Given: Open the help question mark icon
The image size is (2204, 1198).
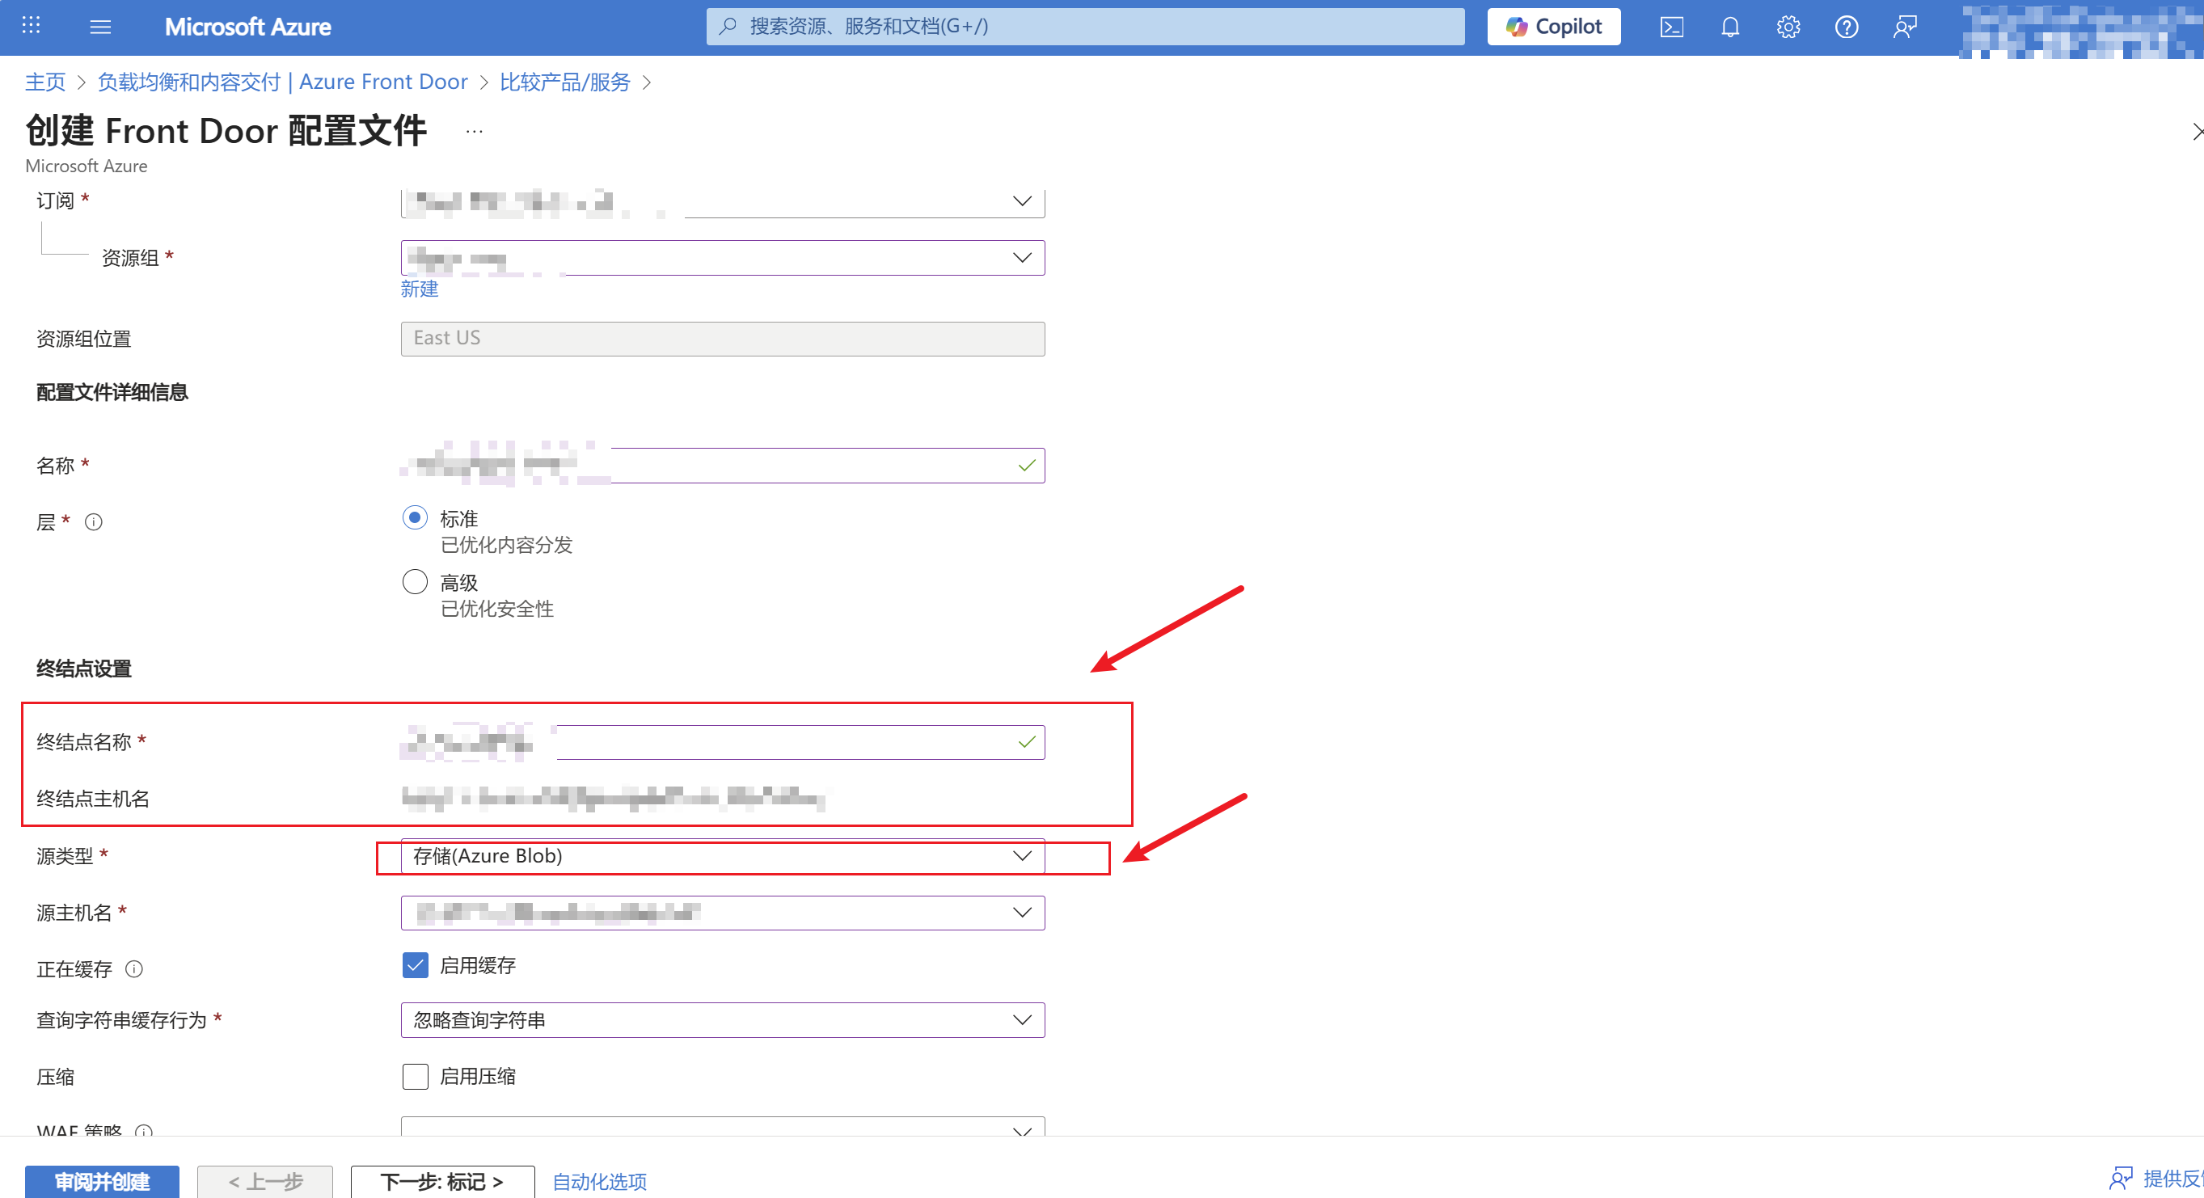Looking at the screenshot, I should click(1846, 27).
